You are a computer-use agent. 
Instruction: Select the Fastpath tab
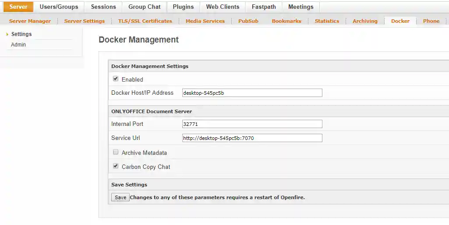tap(263, 7)
